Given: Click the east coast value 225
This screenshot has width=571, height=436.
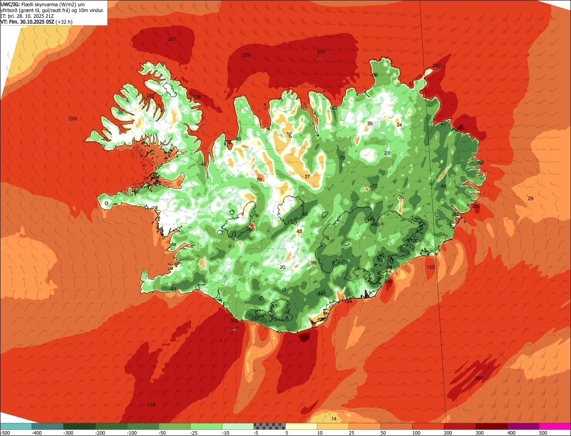Looking at the screenshot, I should [x=476, y=206].
